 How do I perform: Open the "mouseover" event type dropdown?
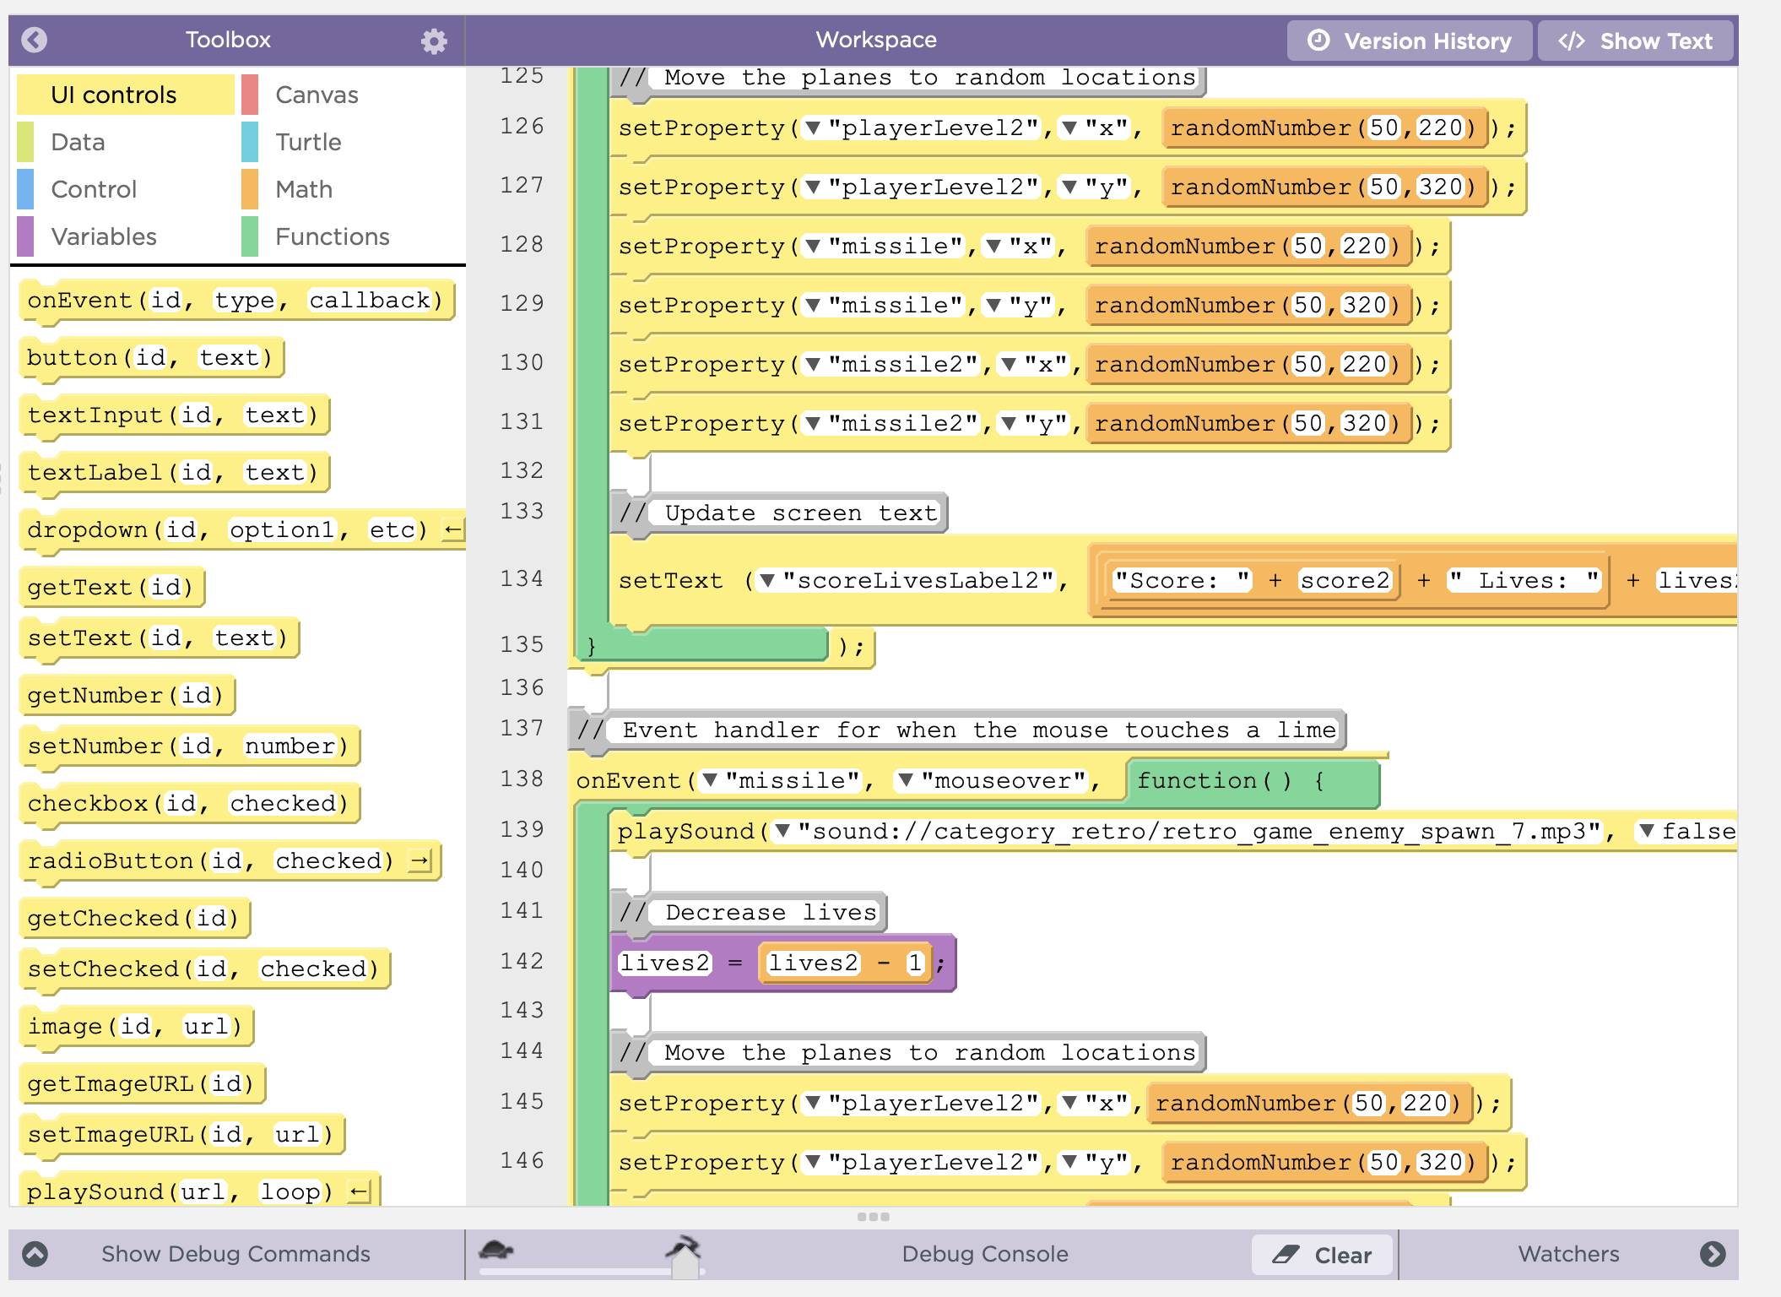click(906, 780)
